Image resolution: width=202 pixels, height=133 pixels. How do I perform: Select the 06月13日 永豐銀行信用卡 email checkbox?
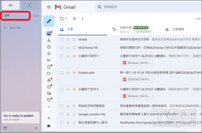(x=62, y=56)
